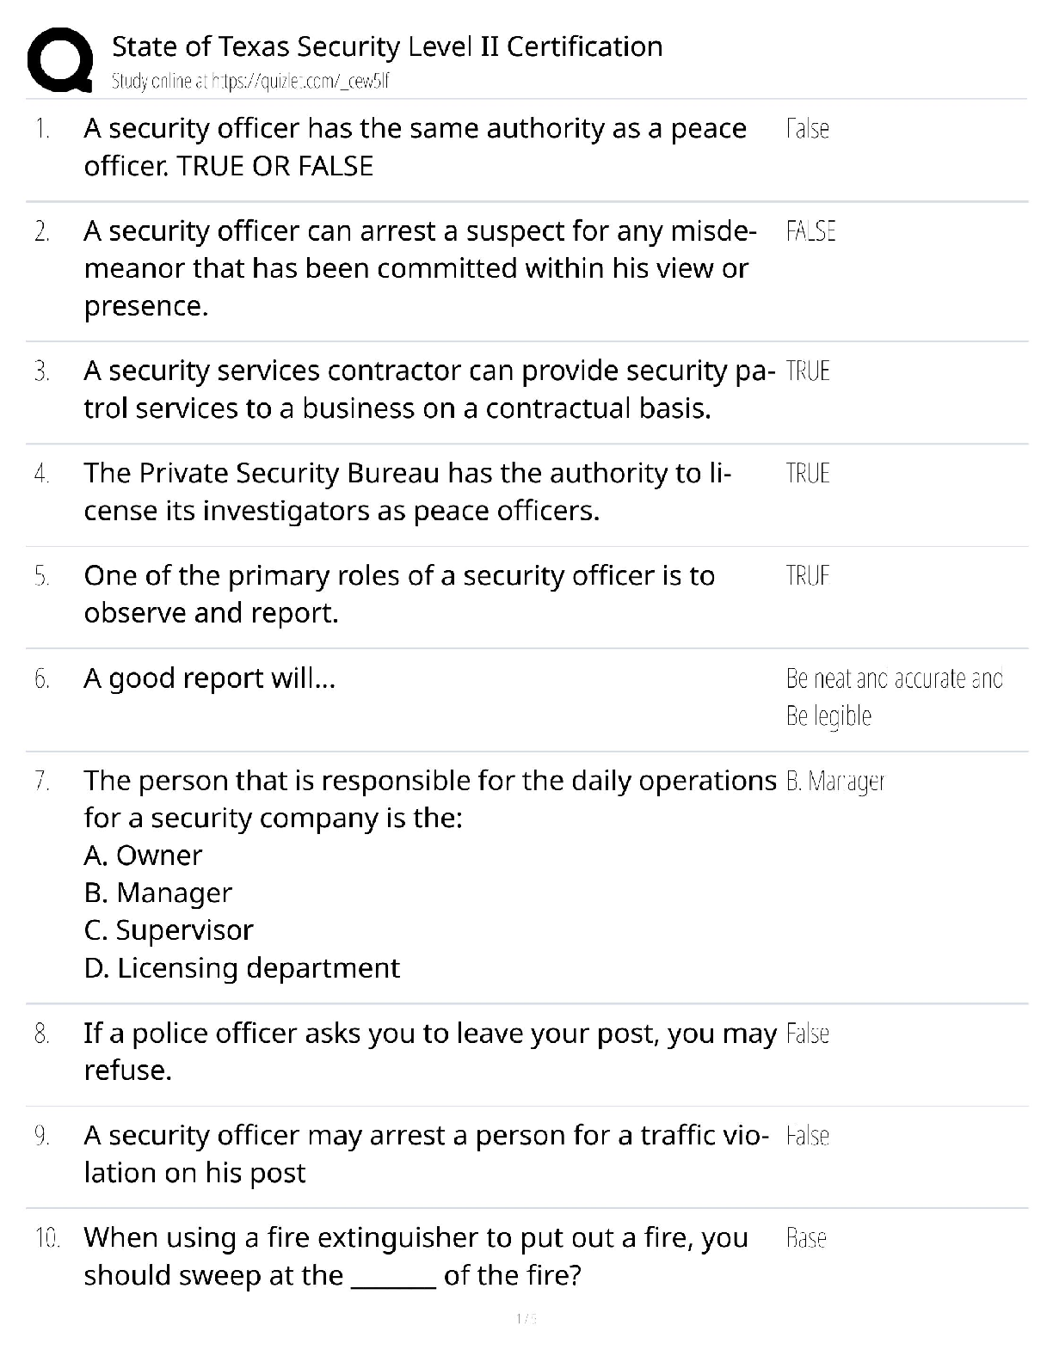Screen dimensions: 1053x1362
Task: Select answer option B. Manager in list
Action: 158,893
